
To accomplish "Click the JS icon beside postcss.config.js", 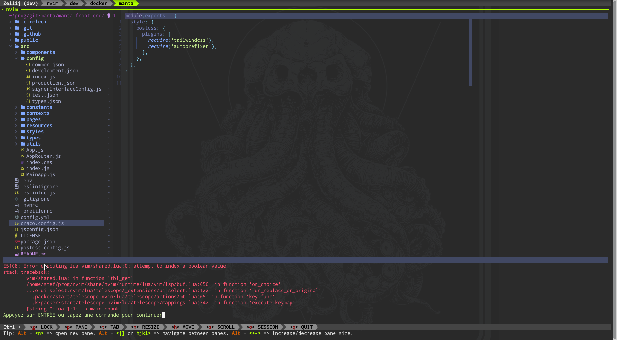I will pos(16,248).
